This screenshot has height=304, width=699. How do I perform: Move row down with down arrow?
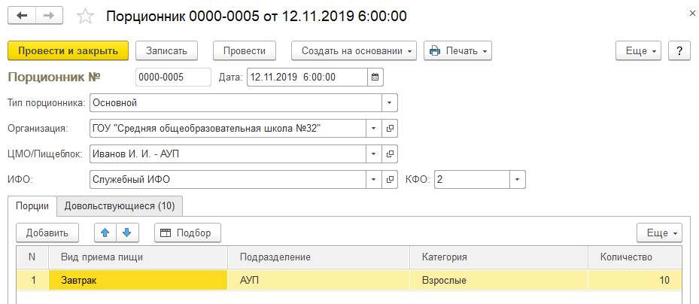pos(127,233)
